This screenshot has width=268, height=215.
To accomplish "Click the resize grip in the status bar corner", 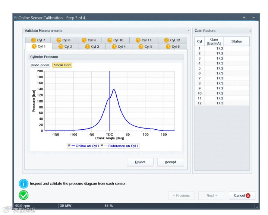I will coord(258,207).
